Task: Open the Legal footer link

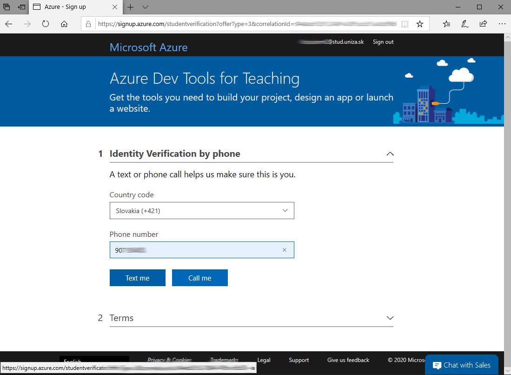Action: tap(264, 360)
